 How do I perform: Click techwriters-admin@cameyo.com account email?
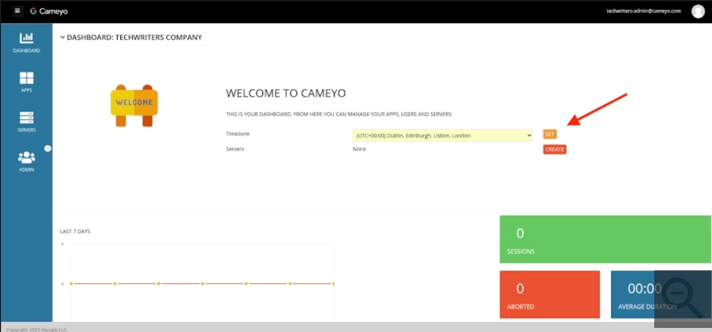coord(644,11)
